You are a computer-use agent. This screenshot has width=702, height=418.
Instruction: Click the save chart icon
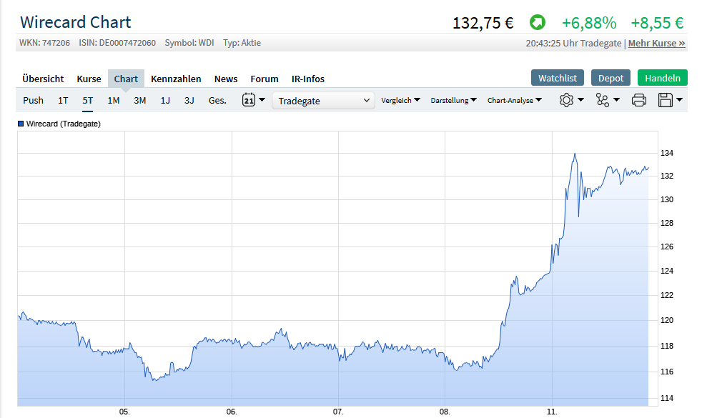tap(666, 100)
